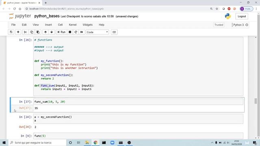This screenshot has height=146, width=260.
Task: Click the output value 35
Action: [36, 108]
